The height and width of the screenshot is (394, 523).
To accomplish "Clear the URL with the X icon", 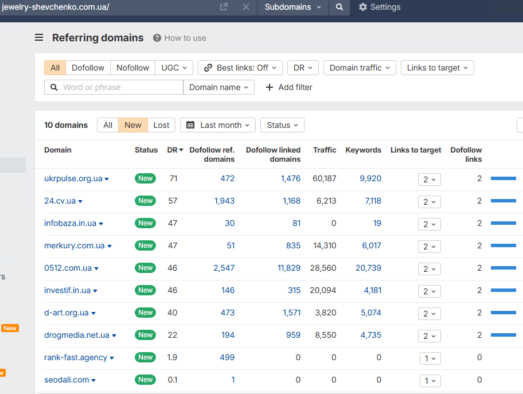I will (x=246, y=7).
